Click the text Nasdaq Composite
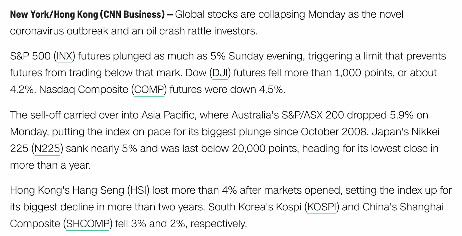Image resolution: width=462 pixels, height=236 pixels. coord(84,90)
